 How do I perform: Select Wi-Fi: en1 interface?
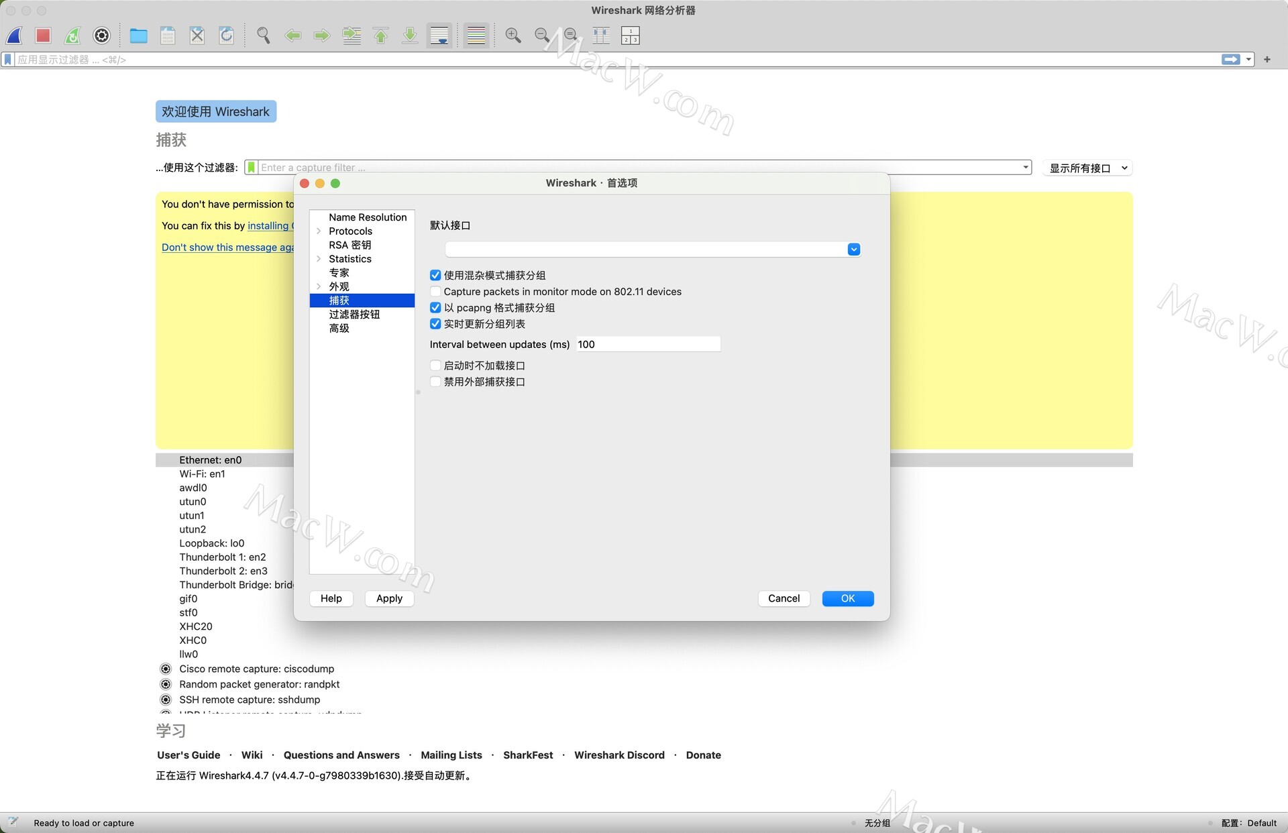tap(202, 474)
